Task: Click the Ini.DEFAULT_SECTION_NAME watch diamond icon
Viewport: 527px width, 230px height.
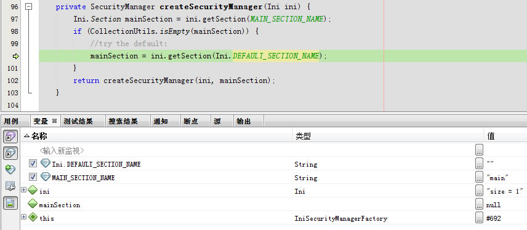Action: tap(46, 163)
